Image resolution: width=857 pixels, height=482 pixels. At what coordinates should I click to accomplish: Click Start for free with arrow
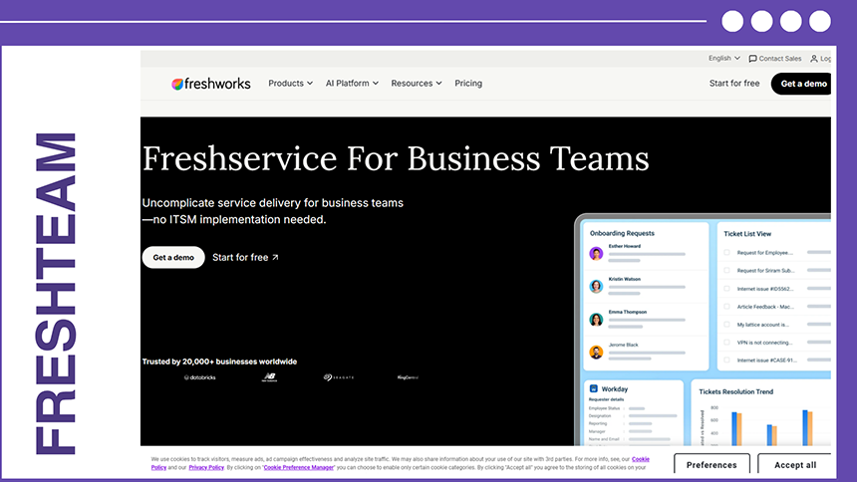(x=245, y=257)
